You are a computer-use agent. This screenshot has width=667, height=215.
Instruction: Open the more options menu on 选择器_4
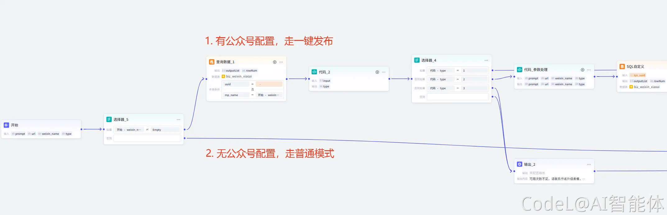pyautogui.click(x=486, y=60)
